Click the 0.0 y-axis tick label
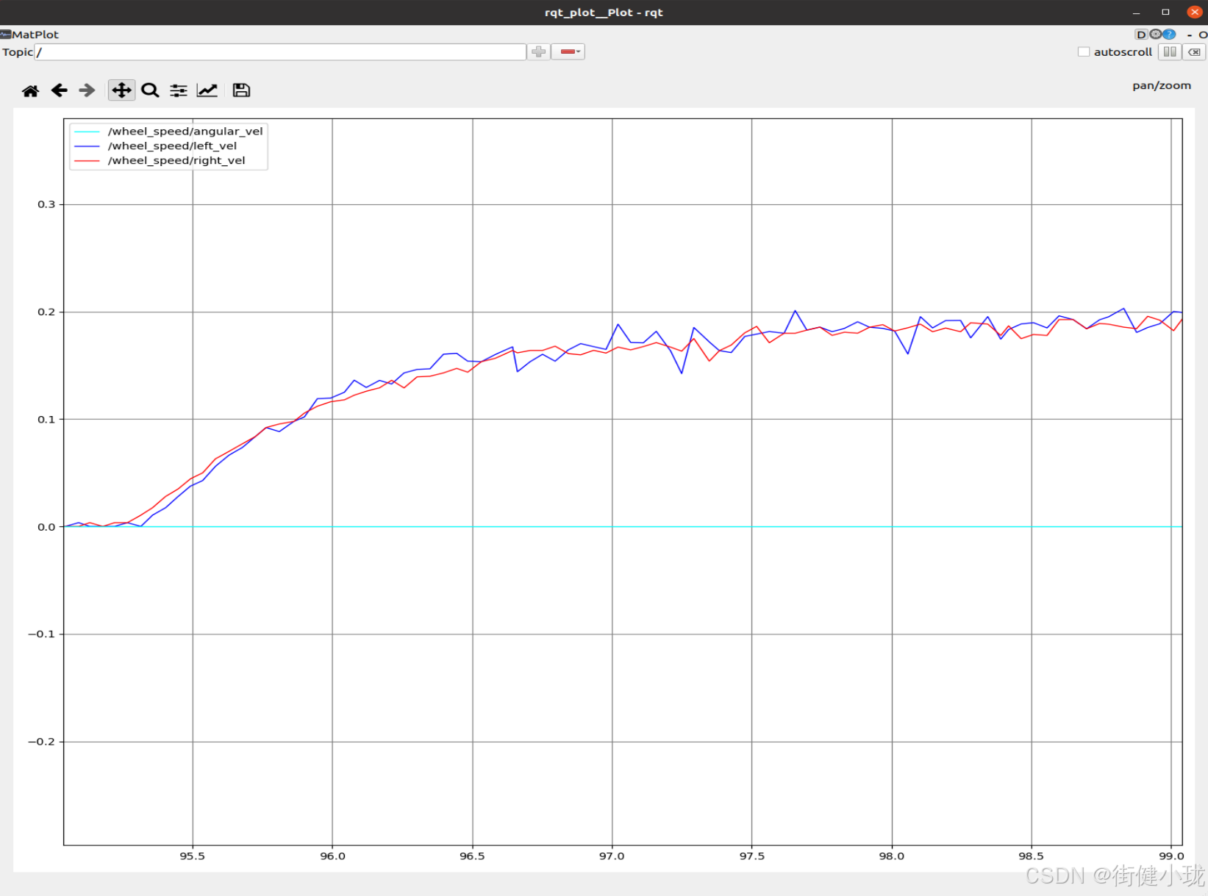Screen dimensions: 1208x896 point(46,526)
